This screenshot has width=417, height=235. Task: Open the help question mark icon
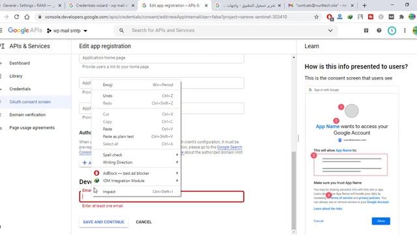(x=379, y=31)
